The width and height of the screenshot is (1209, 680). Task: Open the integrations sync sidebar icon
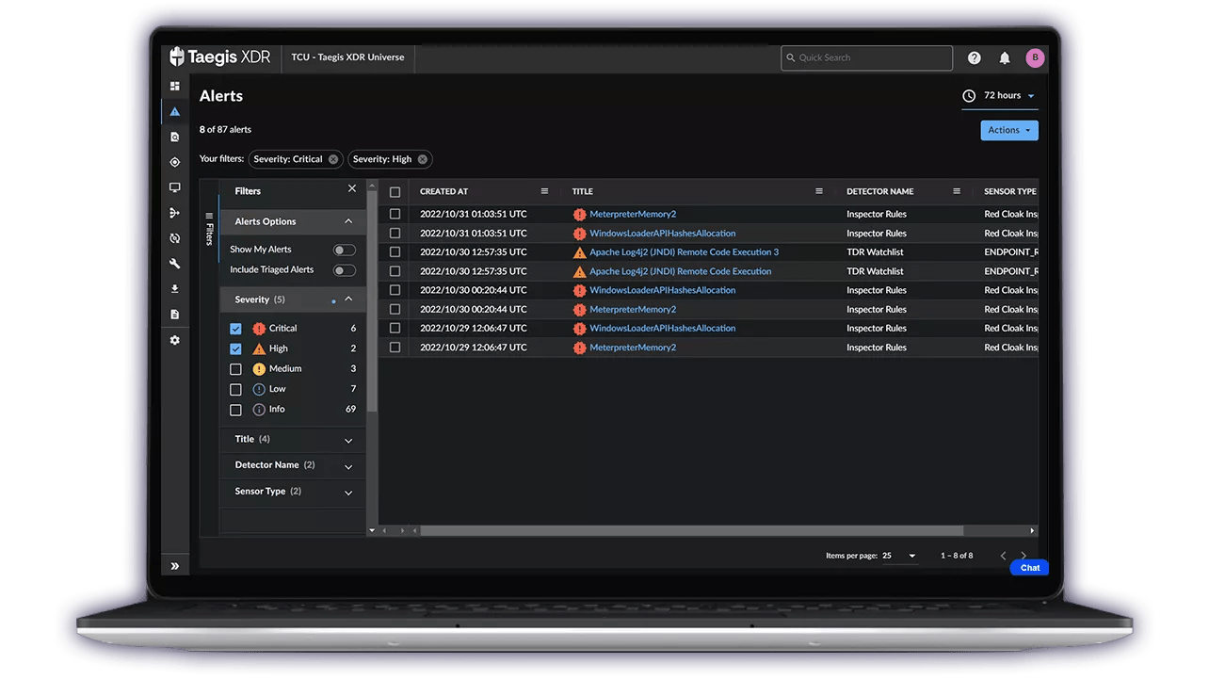click(174, 238)
